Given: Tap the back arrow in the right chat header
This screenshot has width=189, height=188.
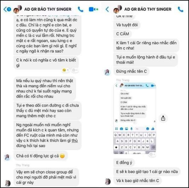Looking at the screenshot, I should 107,9.
